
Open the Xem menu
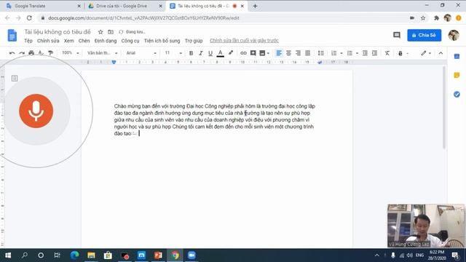[69, 41]
